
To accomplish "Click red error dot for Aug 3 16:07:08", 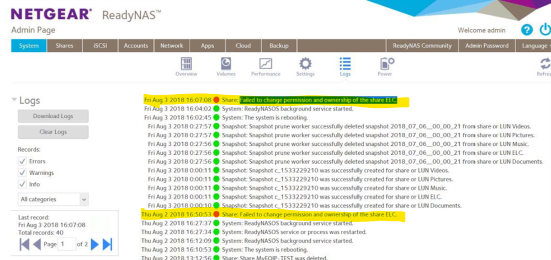I will tap(216, 100).
